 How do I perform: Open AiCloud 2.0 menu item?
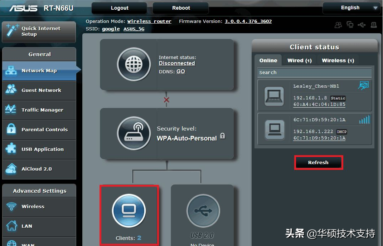tap(39, 169)
